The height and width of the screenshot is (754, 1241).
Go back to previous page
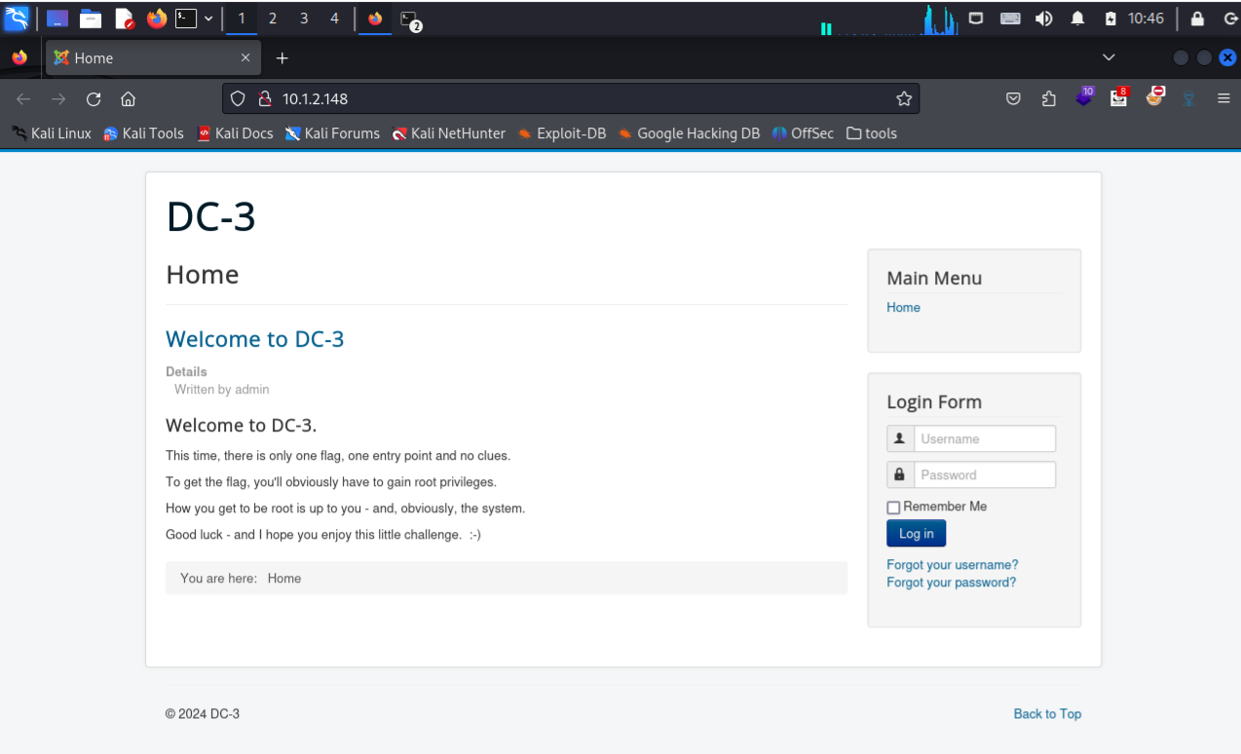tap(23, 98)
